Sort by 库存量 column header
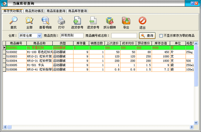The height and width of the screenshot is (132, 201). click(x=81, y=43)
